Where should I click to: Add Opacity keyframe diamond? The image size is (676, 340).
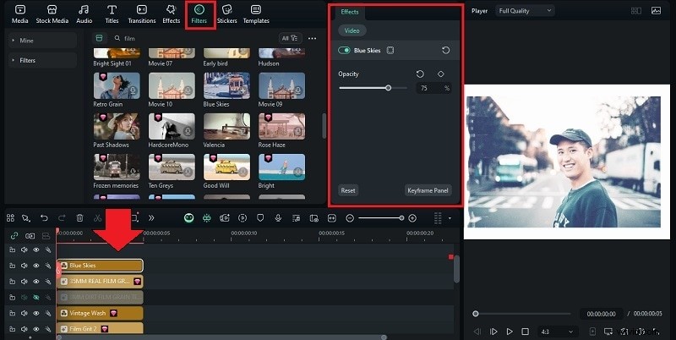pos(440,74)
